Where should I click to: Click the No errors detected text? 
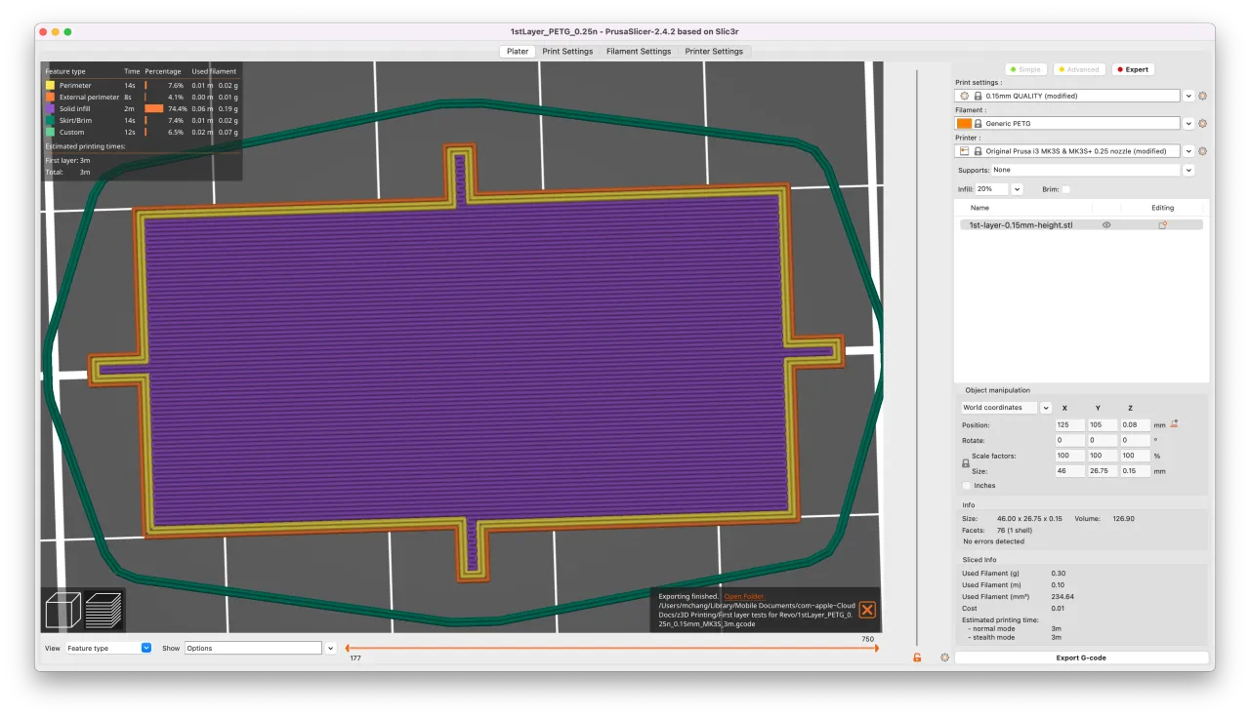(x=994, y=540)
